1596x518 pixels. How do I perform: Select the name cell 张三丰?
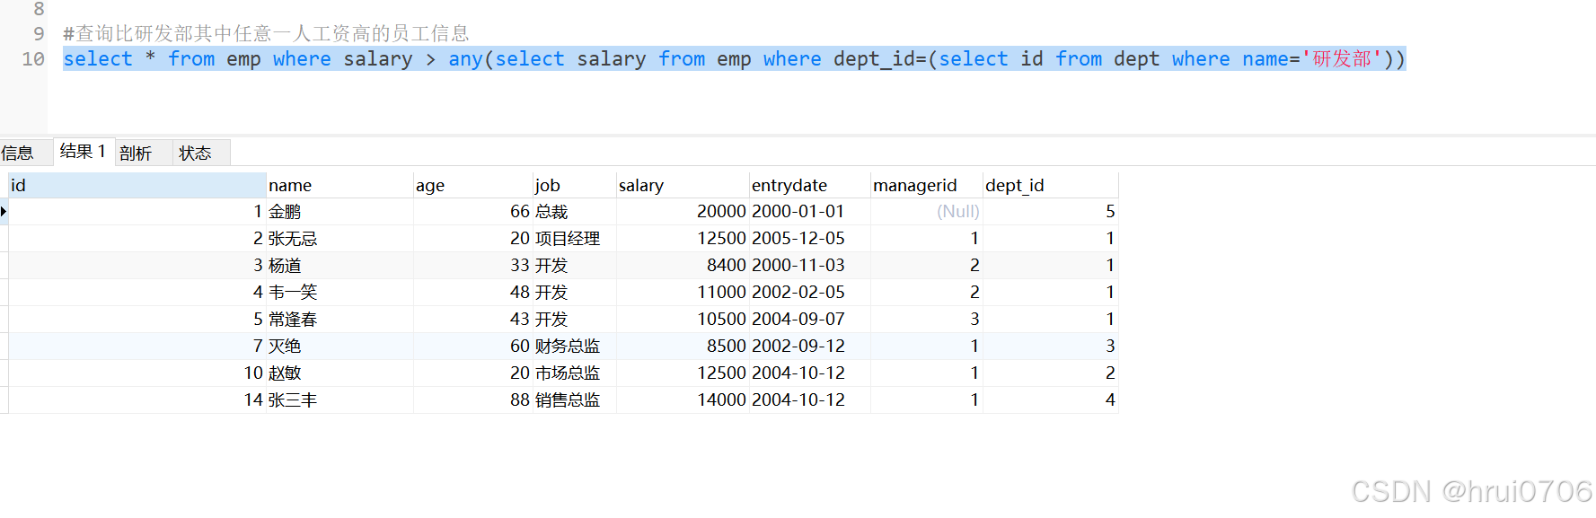pos(339,400)
